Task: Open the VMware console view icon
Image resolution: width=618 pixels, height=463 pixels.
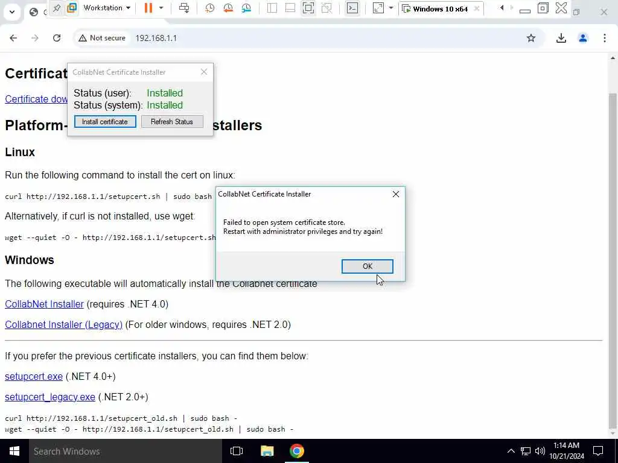Action: tap(352, 8)
